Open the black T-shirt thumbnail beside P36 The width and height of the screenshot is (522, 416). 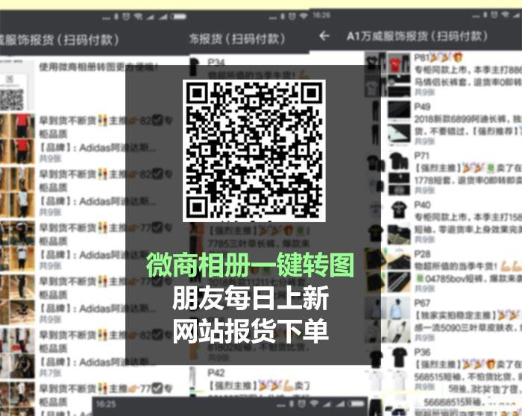[x=399, y=357]
